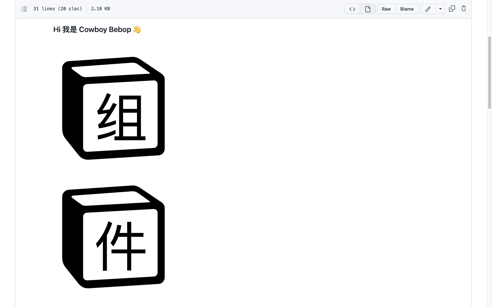Image resolution: width=492 pixels, height=307 pixels.
Task: Click the top face of the 件 cube
Action: [111, 199]
